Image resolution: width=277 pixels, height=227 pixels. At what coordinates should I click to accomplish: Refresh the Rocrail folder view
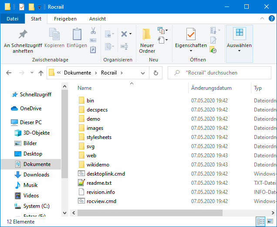[x=155, y=73]
